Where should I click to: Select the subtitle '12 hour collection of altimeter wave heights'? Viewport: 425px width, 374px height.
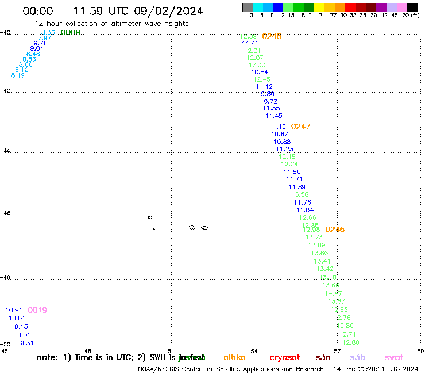click(111, 24)
